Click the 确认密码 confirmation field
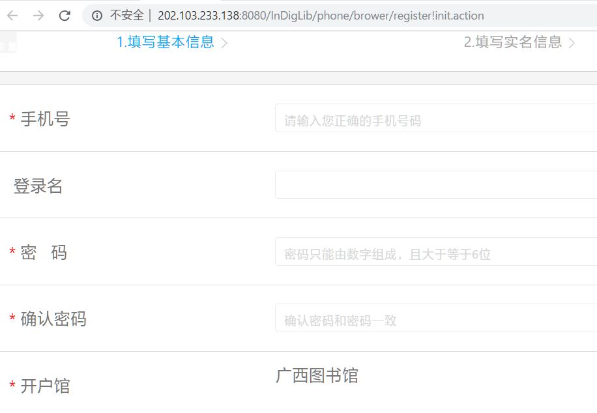The width and height of the screenshot is (597, 413). coord(435,319)
